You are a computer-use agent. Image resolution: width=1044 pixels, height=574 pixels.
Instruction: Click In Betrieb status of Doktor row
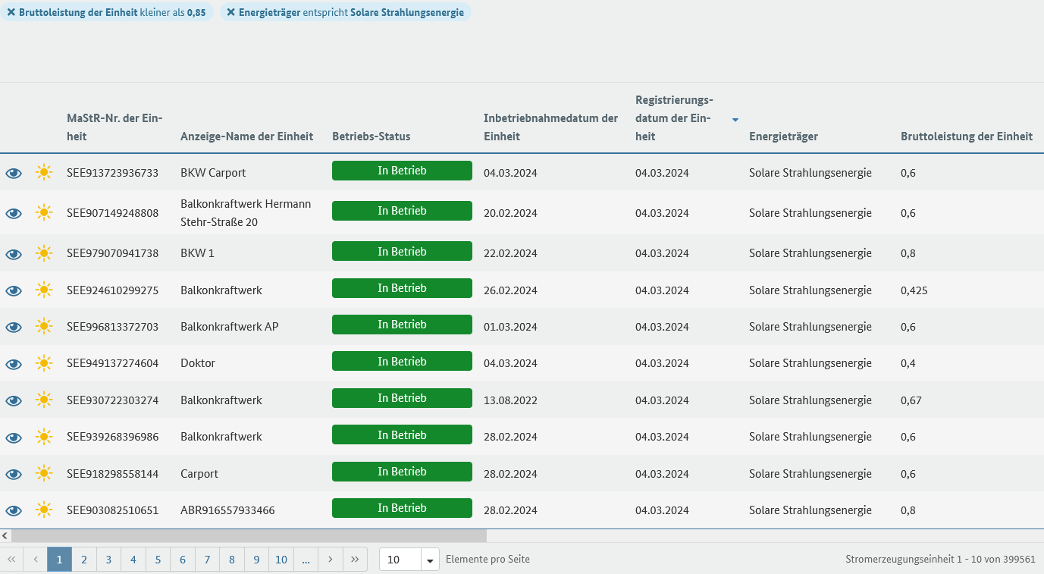point(402,362)
